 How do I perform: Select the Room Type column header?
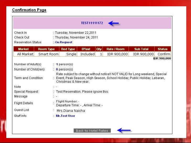pyautogui.click(x=46, y=49)
